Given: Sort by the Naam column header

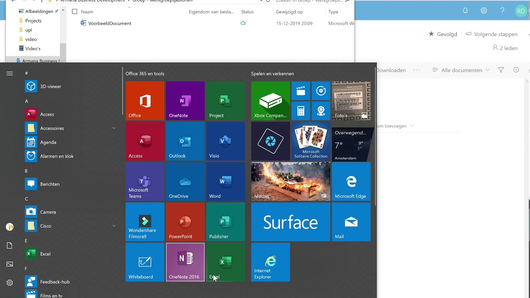Looking at the screenshot, I should (x=87, y=12).
